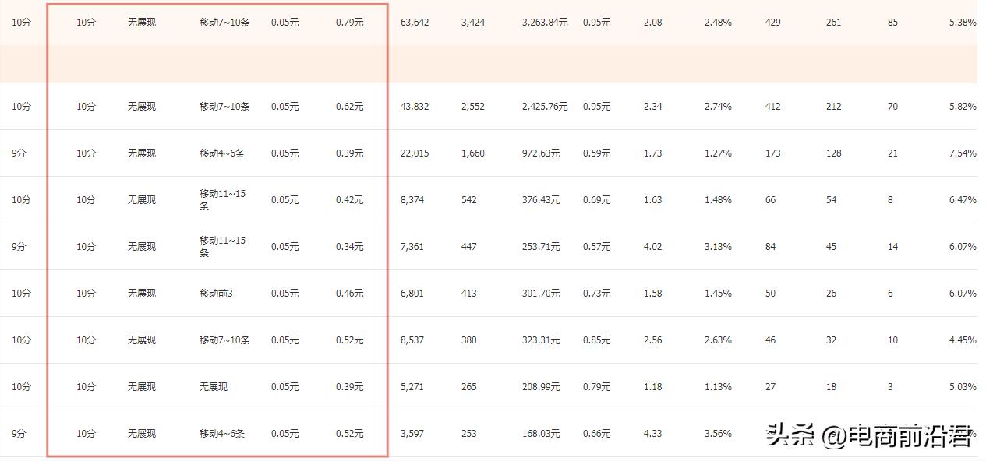Click the 22,015 impressions cell
986x461 pixels.
(x=414, y=153)
